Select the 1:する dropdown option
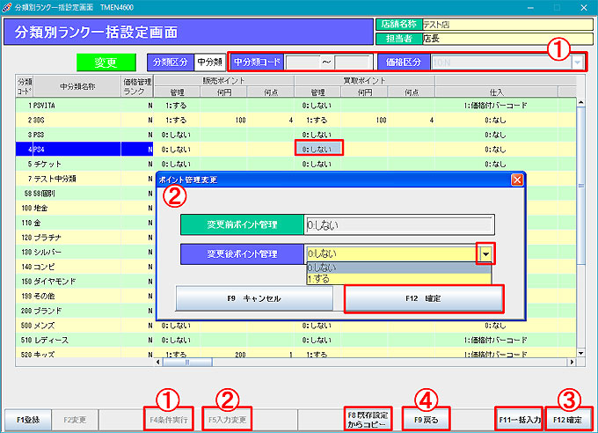This screenshot has width=598, height=433. click(x=397, y=278)
